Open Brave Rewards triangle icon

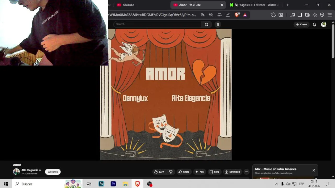[x=245, y=15]
